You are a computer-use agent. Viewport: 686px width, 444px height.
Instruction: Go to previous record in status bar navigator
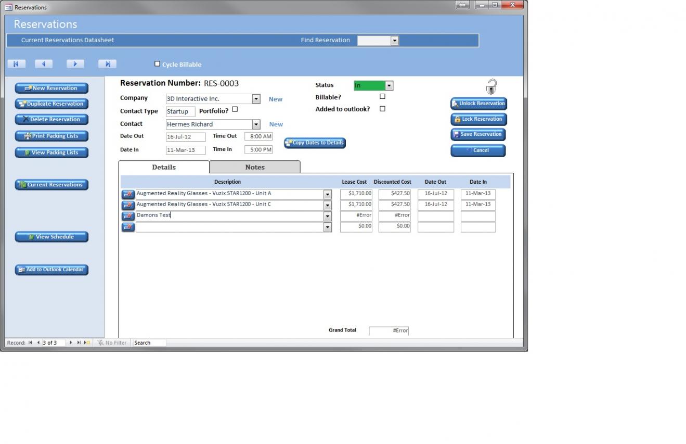(38, 342)
